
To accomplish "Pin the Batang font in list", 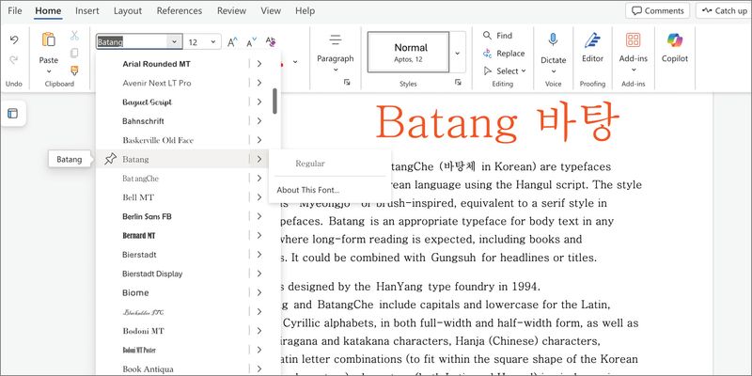I will [x=110, y=159].
